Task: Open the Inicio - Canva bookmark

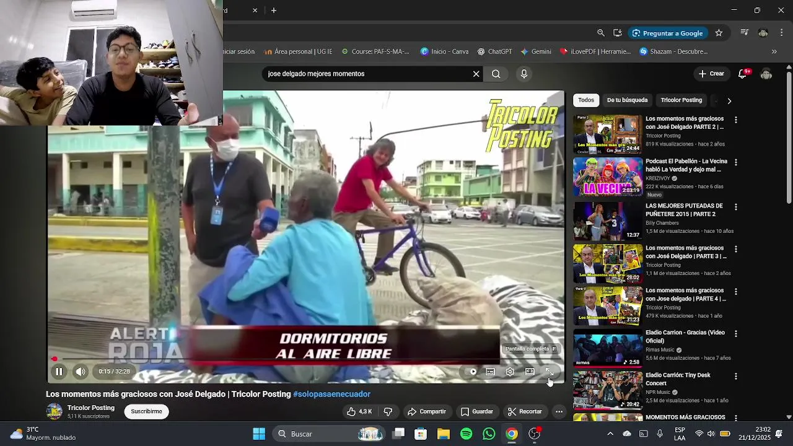Action: click(444, 51)
